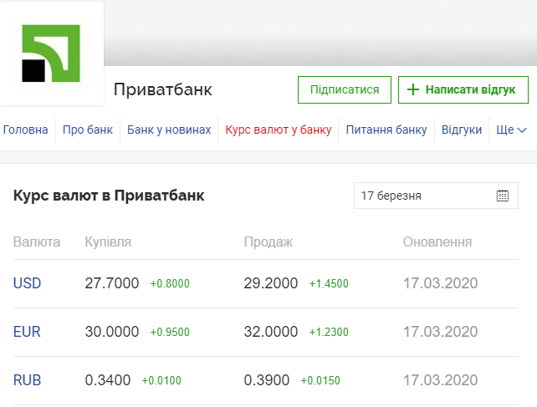This screenshot has width=537, height=407.
Task: Open Питання банку tab
Action: (386, 130)
